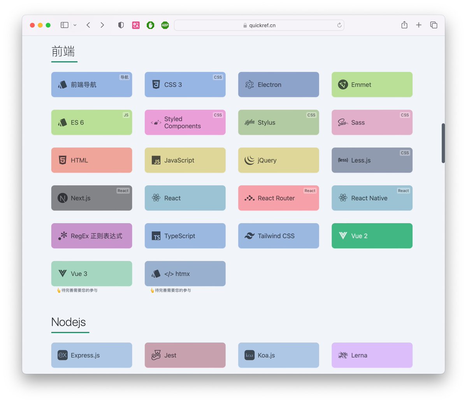Screen dimensions: 467x403
Task: Click the Koa.js logo icon
Action: [x=249, y=355]
